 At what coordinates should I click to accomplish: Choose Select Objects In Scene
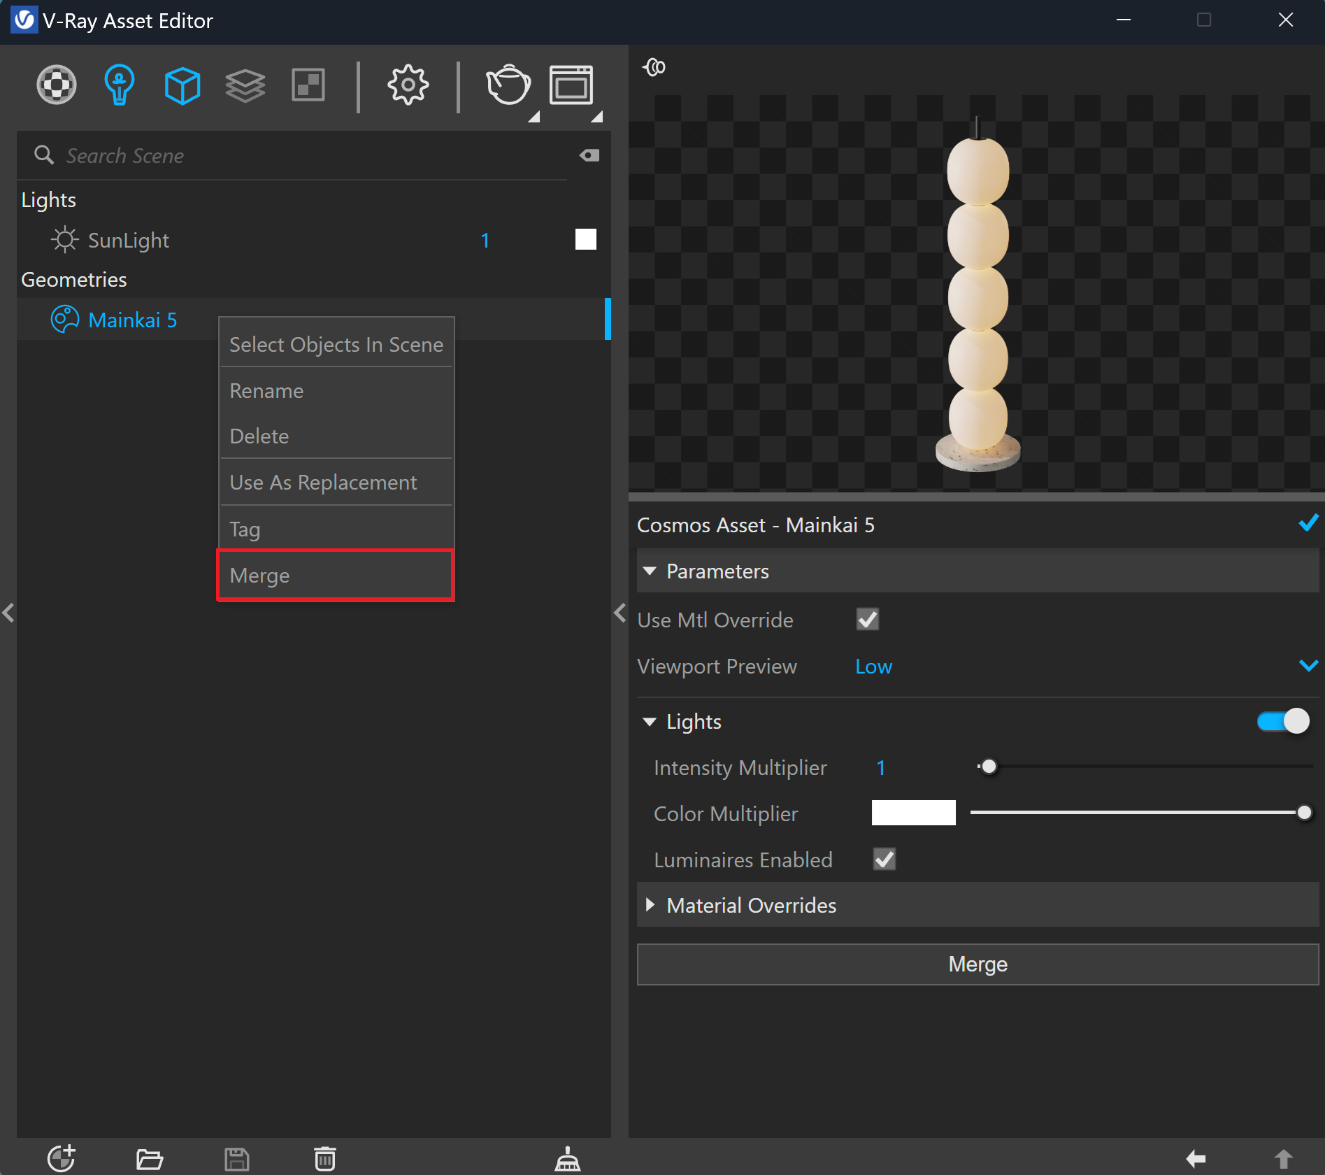tap(336, 344)
